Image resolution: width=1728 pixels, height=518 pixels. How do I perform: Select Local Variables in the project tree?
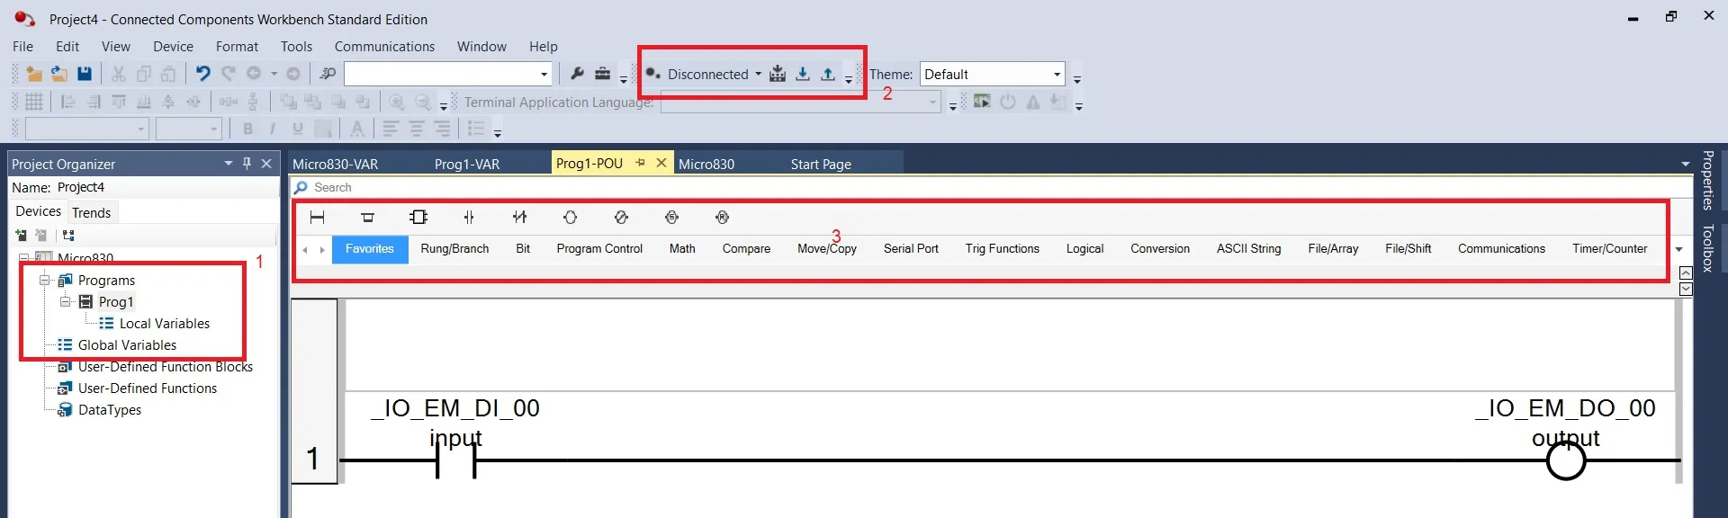point(165,324)
